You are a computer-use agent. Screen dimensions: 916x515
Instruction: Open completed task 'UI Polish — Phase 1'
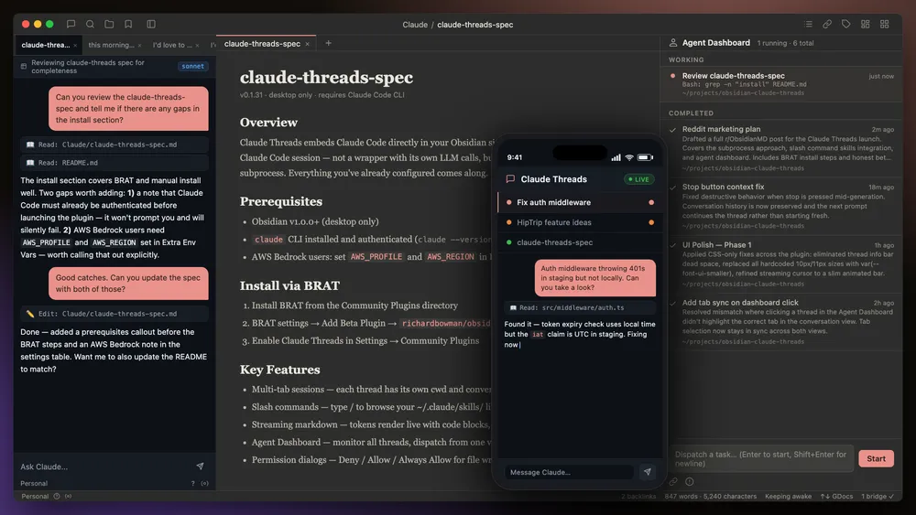[782, 264]
